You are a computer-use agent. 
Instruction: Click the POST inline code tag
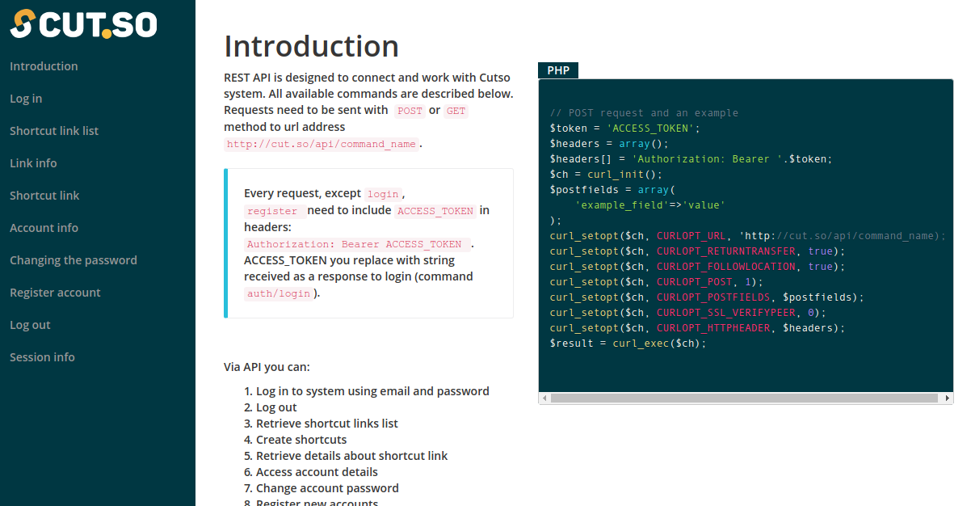pos(410,111)
